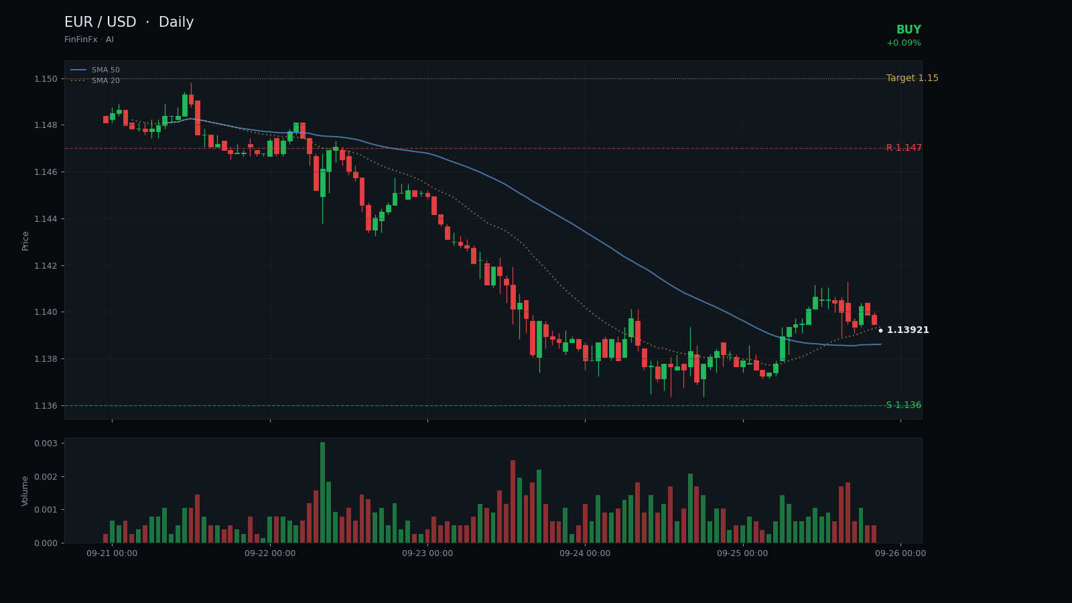Click the 09-22 00:00 date label
The width and height of the screenshot is (1072, 603).
(270, 553)
